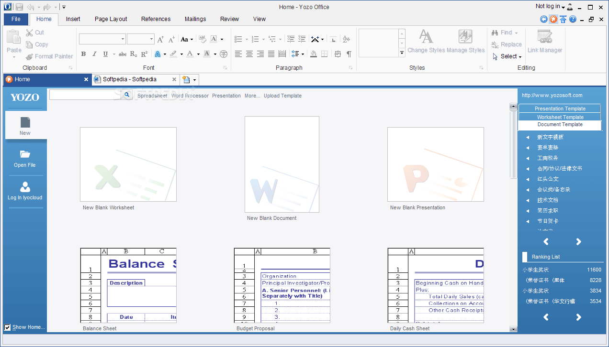Screen dimensions: 609x347
Task: Click the template search input field
Action: [x=86, y=95]
